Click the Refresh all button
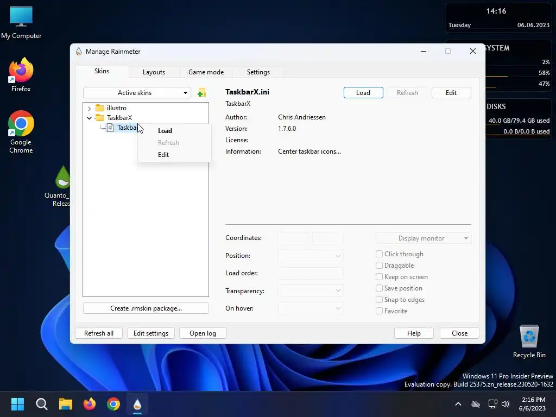This screenshot has height=417, width=556. tap(99, 333)
